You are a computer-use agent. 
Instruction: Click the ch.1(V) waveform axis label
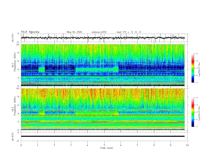(13, 38)
